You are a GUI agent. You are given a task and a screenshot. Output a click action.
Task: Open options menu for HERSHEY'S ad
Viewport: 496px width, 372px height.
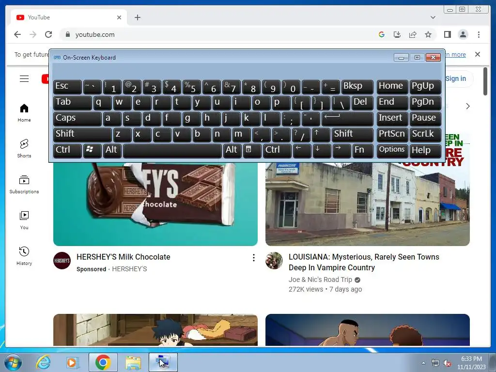(x=253, y=258)
